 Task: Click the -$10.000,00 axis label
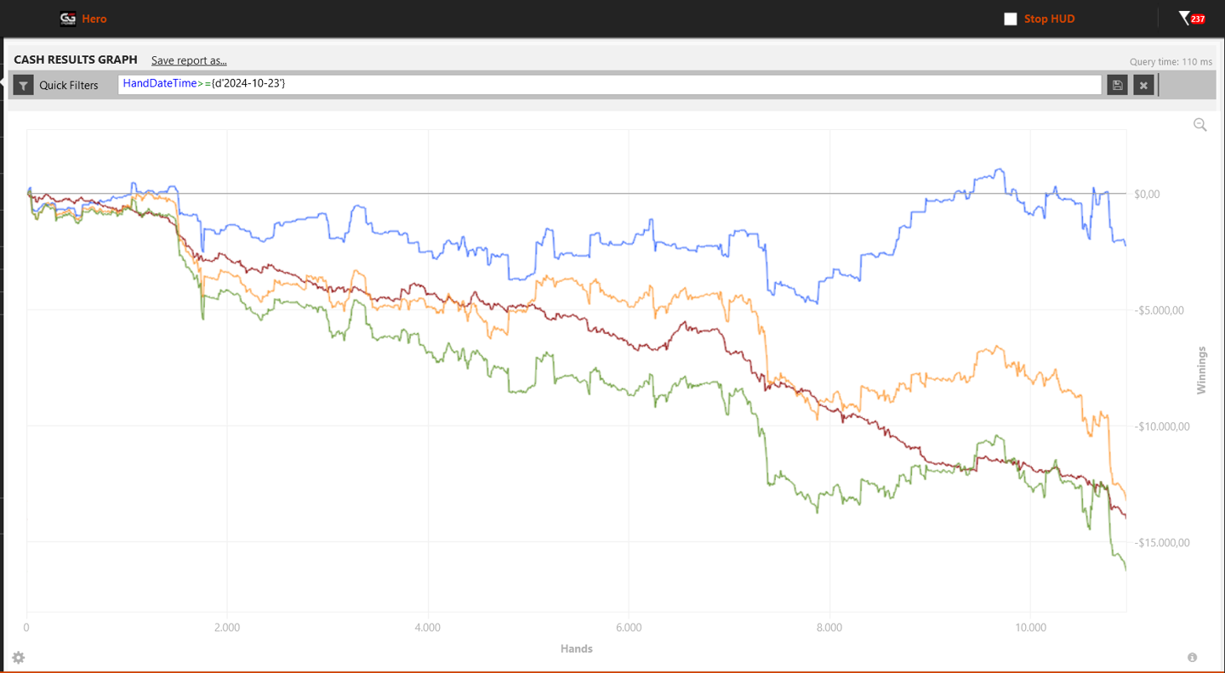(x=1161, y=427)
